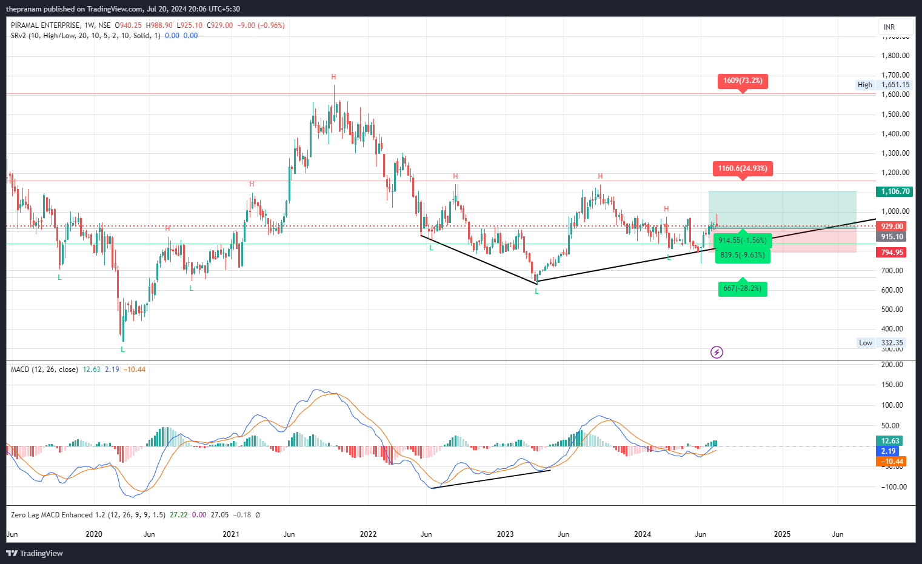Click the green 667(-28.2%) level label

(x=743, y=288)
